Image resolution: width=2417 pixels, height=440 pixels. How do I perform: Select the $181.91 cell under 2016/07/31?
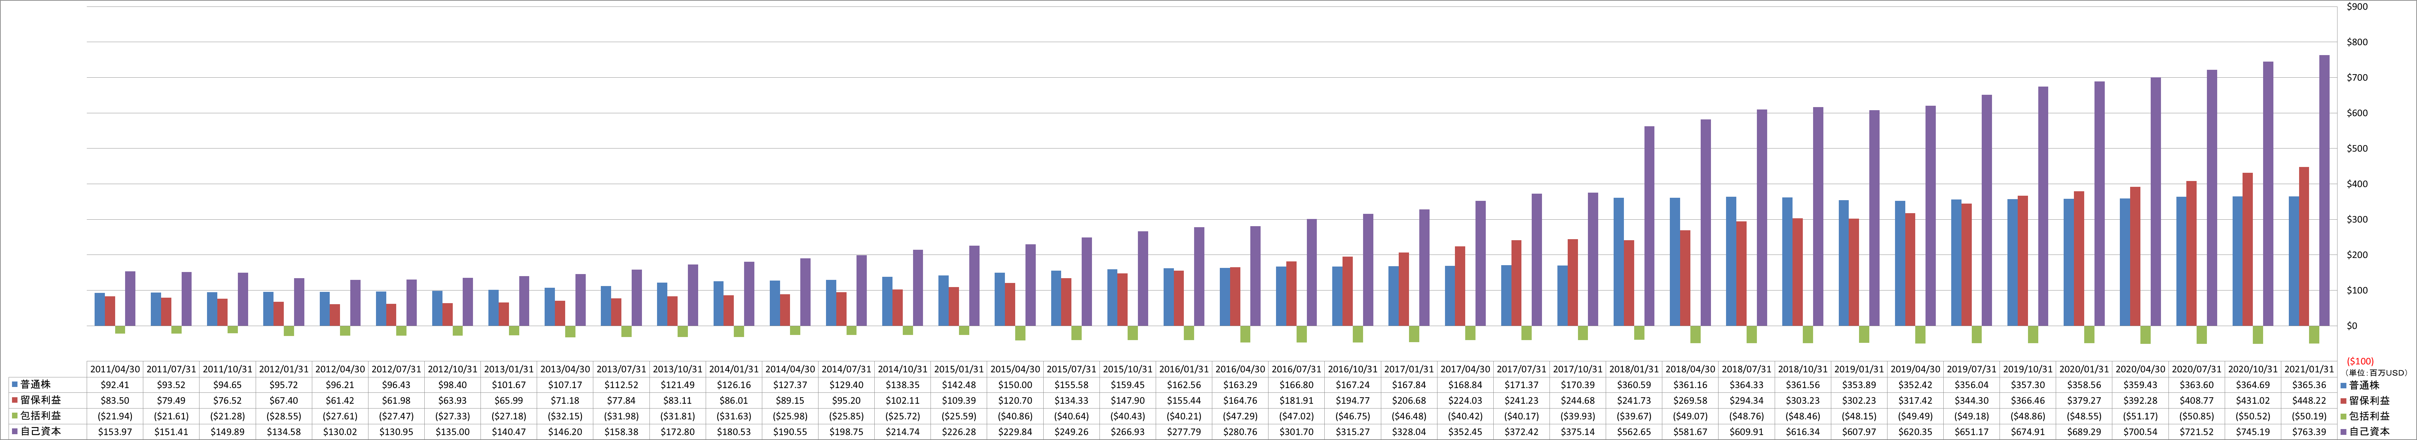click(x=1297, y=401)
